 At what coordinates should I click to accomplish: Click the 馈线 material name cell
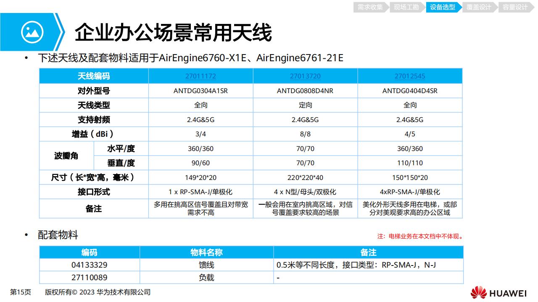[206, 265]
